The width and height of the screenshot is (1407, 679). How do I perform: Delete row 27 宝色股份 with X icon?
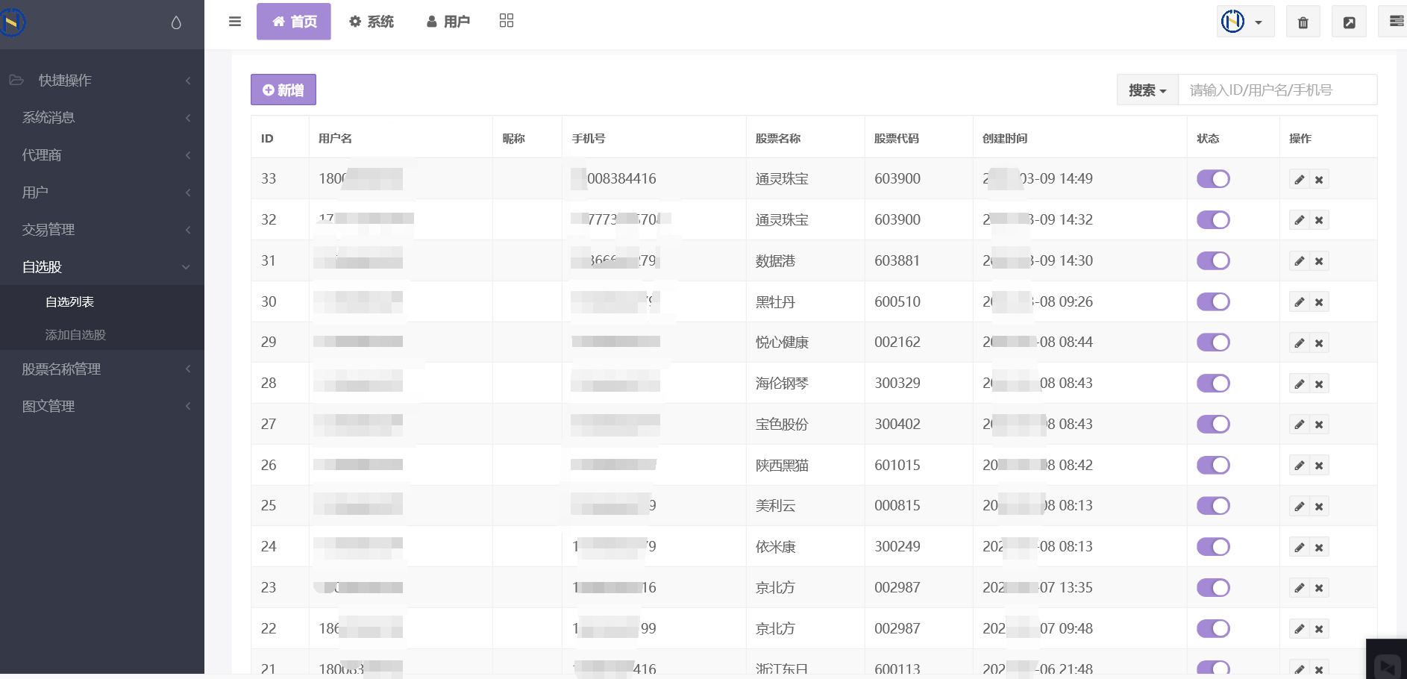point(1319,425)
